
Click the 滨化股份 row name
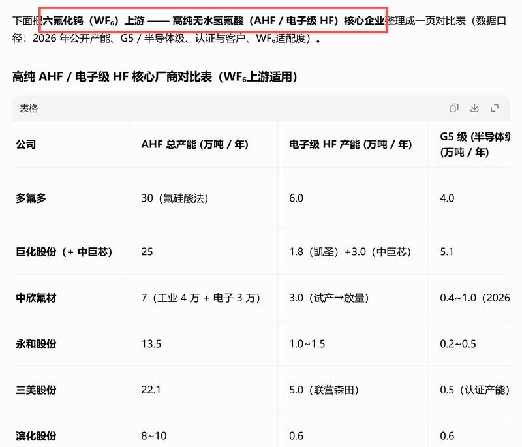click(x=36, y=435)
